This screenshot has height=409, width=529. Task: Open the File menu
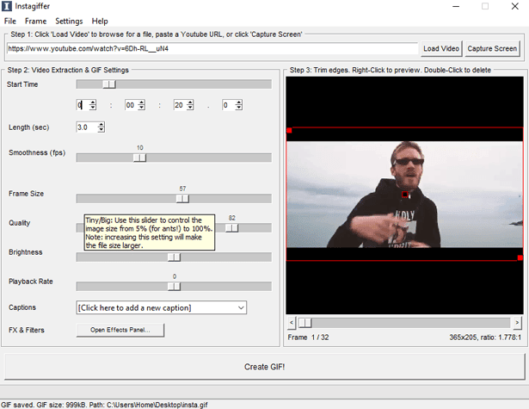coord(9,21)
